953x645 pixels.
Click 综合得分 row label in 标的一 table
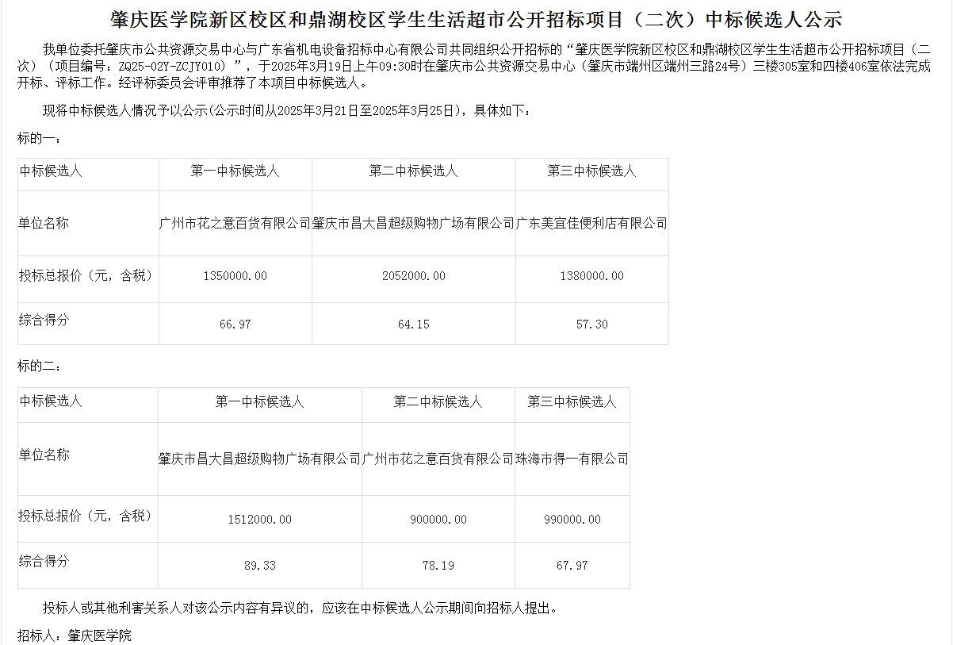click(x=44, y=321)
